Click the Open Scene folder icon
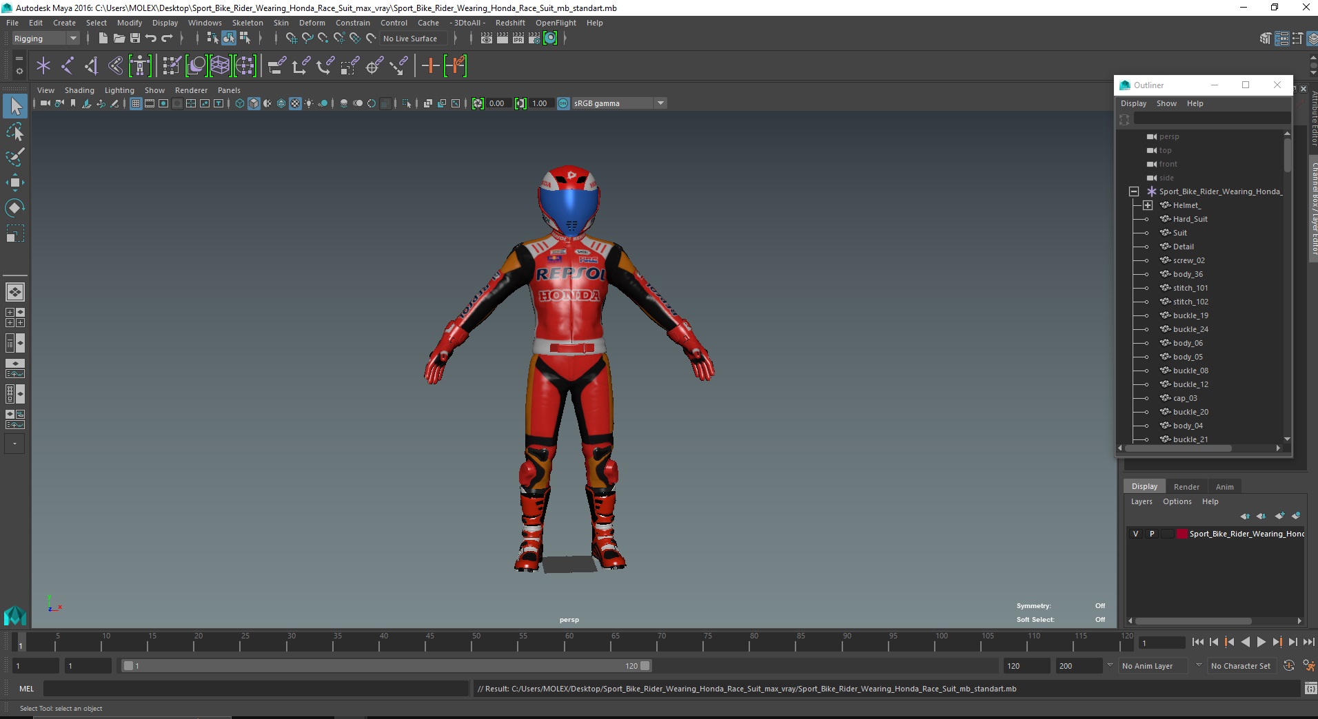Image resolution: width=1318 pixels, height=719 pixels. pos(119,38)
